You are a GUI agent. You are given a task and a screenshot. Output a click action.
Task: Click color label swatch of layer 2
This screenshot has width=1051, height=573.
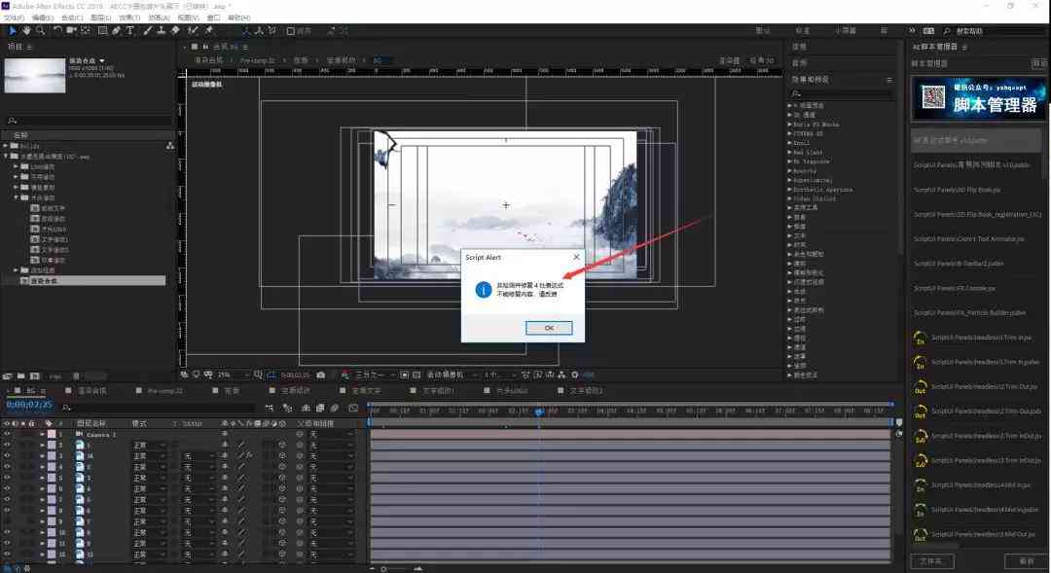52,445
